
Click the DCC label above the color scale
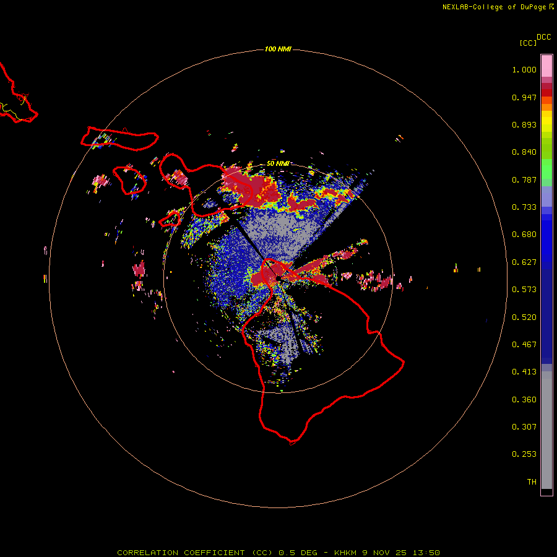pyautogui.click(x=543, y=37)
